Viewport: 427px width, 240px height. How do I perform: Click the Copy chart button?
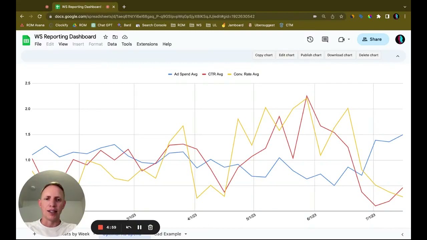[264, 55]
